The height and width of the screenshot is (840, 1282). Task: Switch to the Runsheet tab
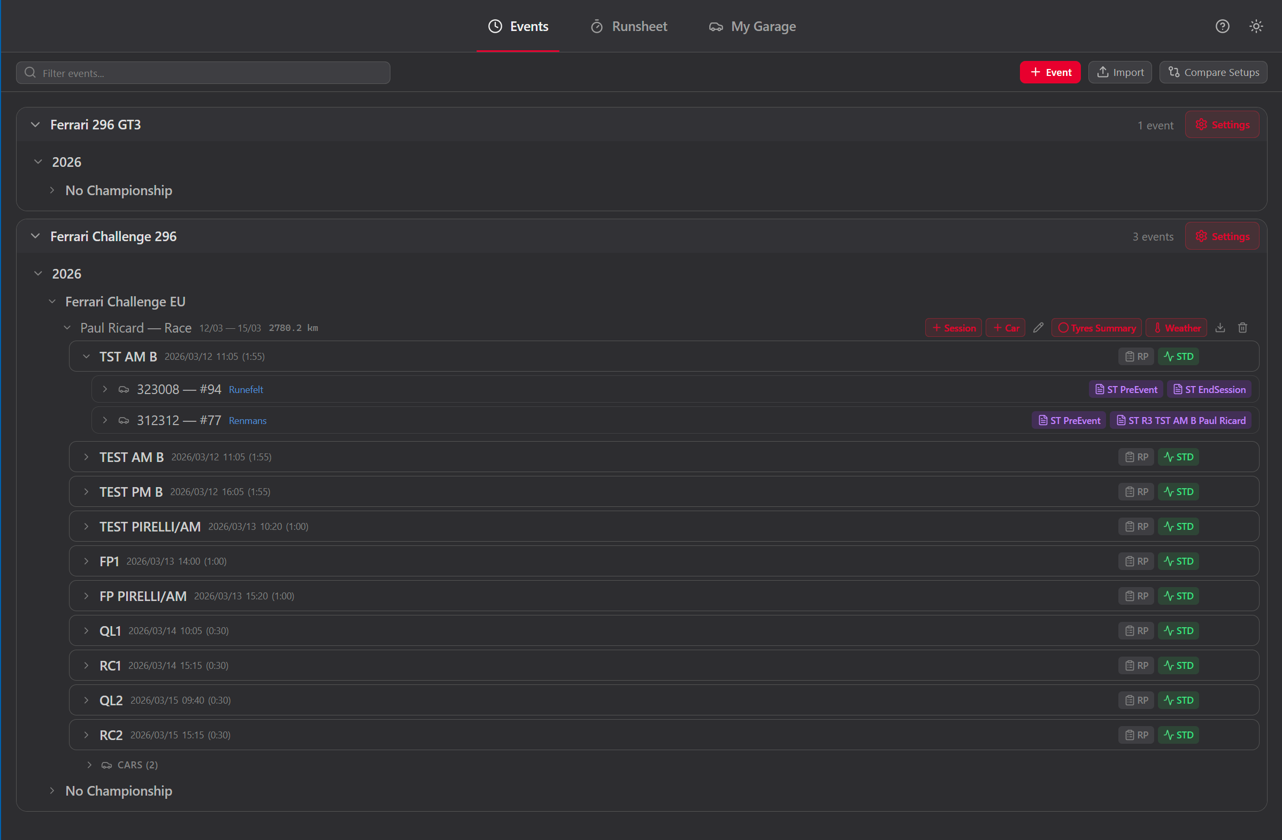click(x=628, y=26)
